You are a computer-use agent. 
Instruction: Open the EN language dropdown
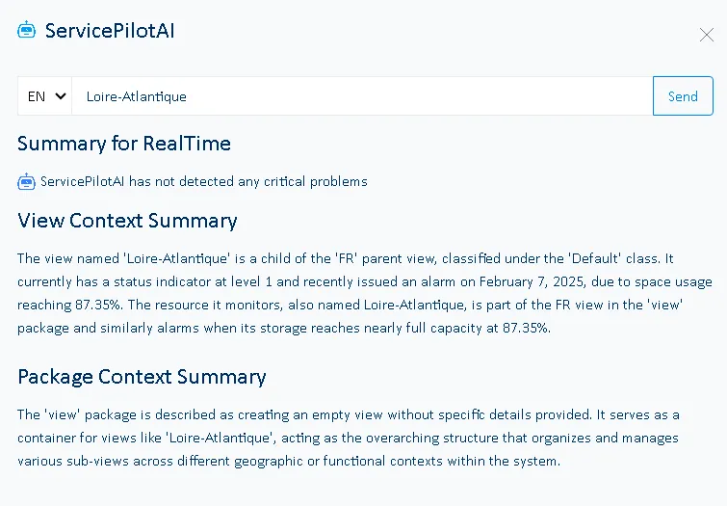click(x=45, y=96)
